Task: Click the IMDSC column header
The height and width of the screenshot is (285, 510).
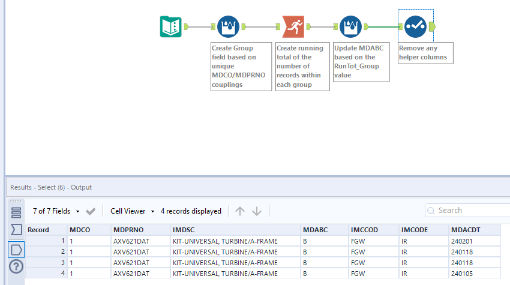Action: click(x=235, y=230)
